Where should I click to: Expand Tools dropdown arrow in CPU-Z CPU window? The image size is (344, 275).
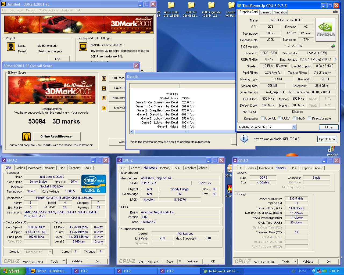coord(64,261)
